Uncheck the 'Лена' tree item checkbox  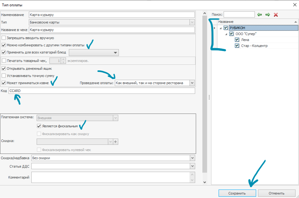237,40
